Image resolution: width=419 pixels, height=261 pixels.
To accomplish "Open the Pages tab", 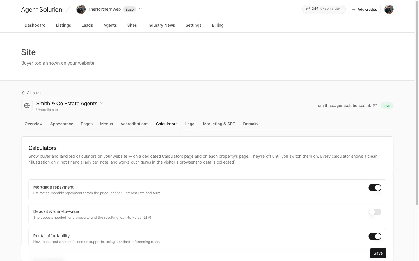I will [87, 124].
